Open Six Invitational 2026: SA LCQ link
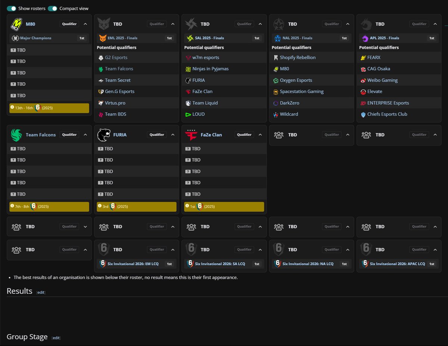The image size is (448, 346). 220,264
